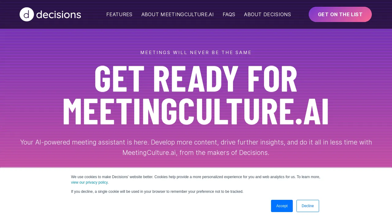Click the Get On The List button
Screen dimensions: 392x220
340,14
